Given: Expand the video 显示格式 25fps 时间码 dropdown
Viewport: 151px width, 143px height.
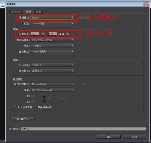Looking at the screenshot, I should click(x=52, y=52).
